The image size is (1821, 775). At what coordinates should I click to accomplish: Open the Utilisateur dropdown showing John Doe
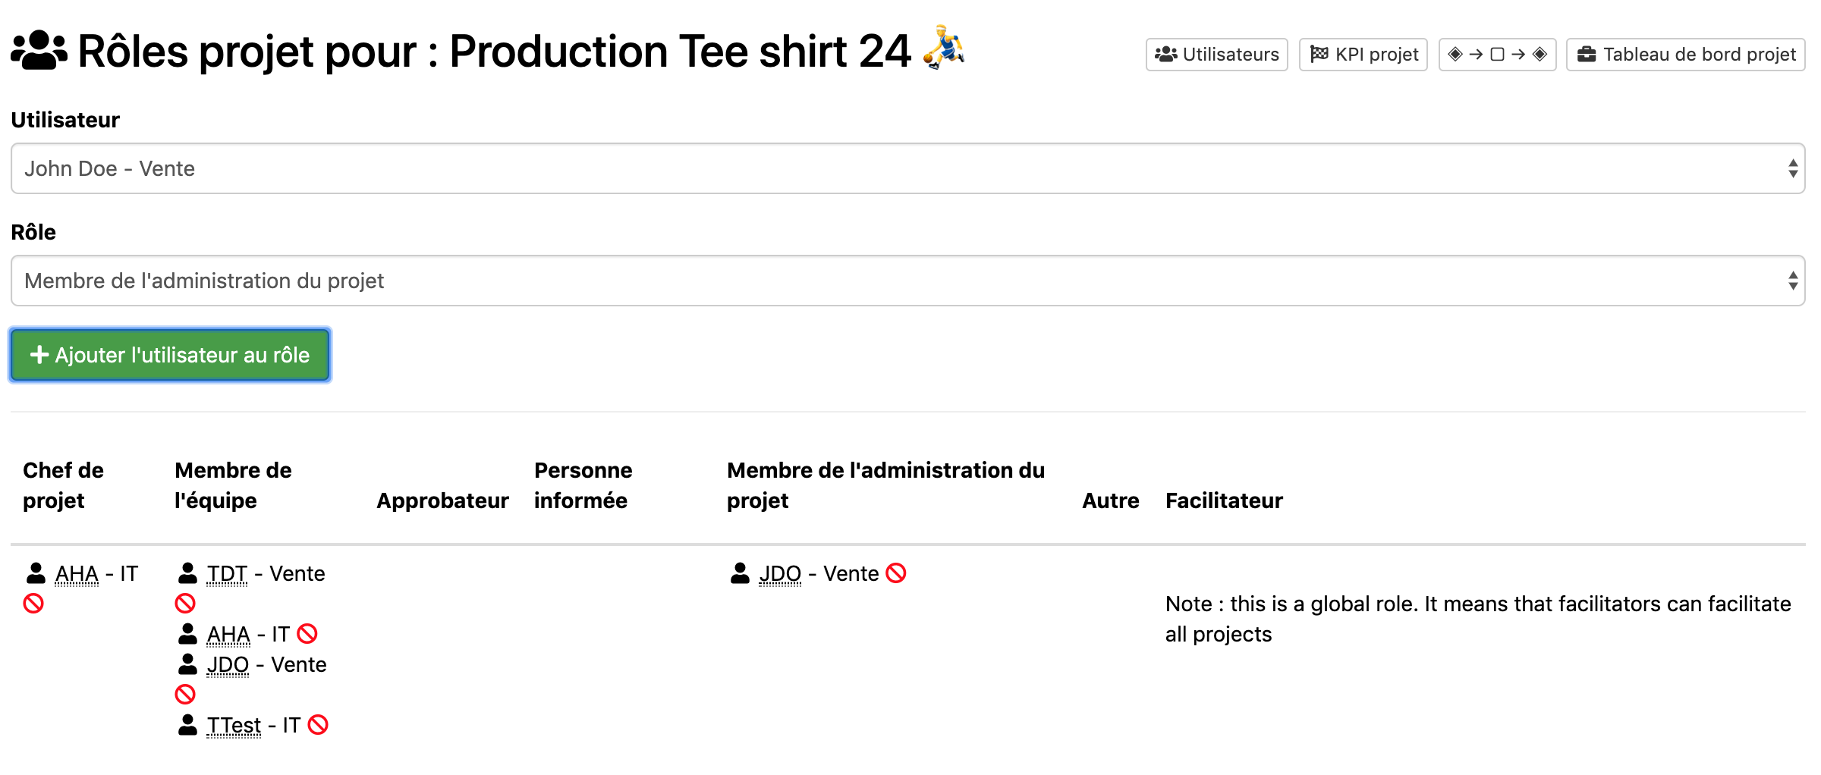click(907, 168)
